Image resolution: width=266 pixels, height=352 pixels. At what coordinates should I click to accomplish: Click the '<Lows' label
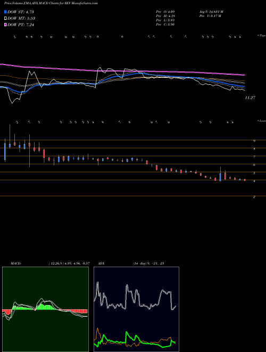coord(261,121)
